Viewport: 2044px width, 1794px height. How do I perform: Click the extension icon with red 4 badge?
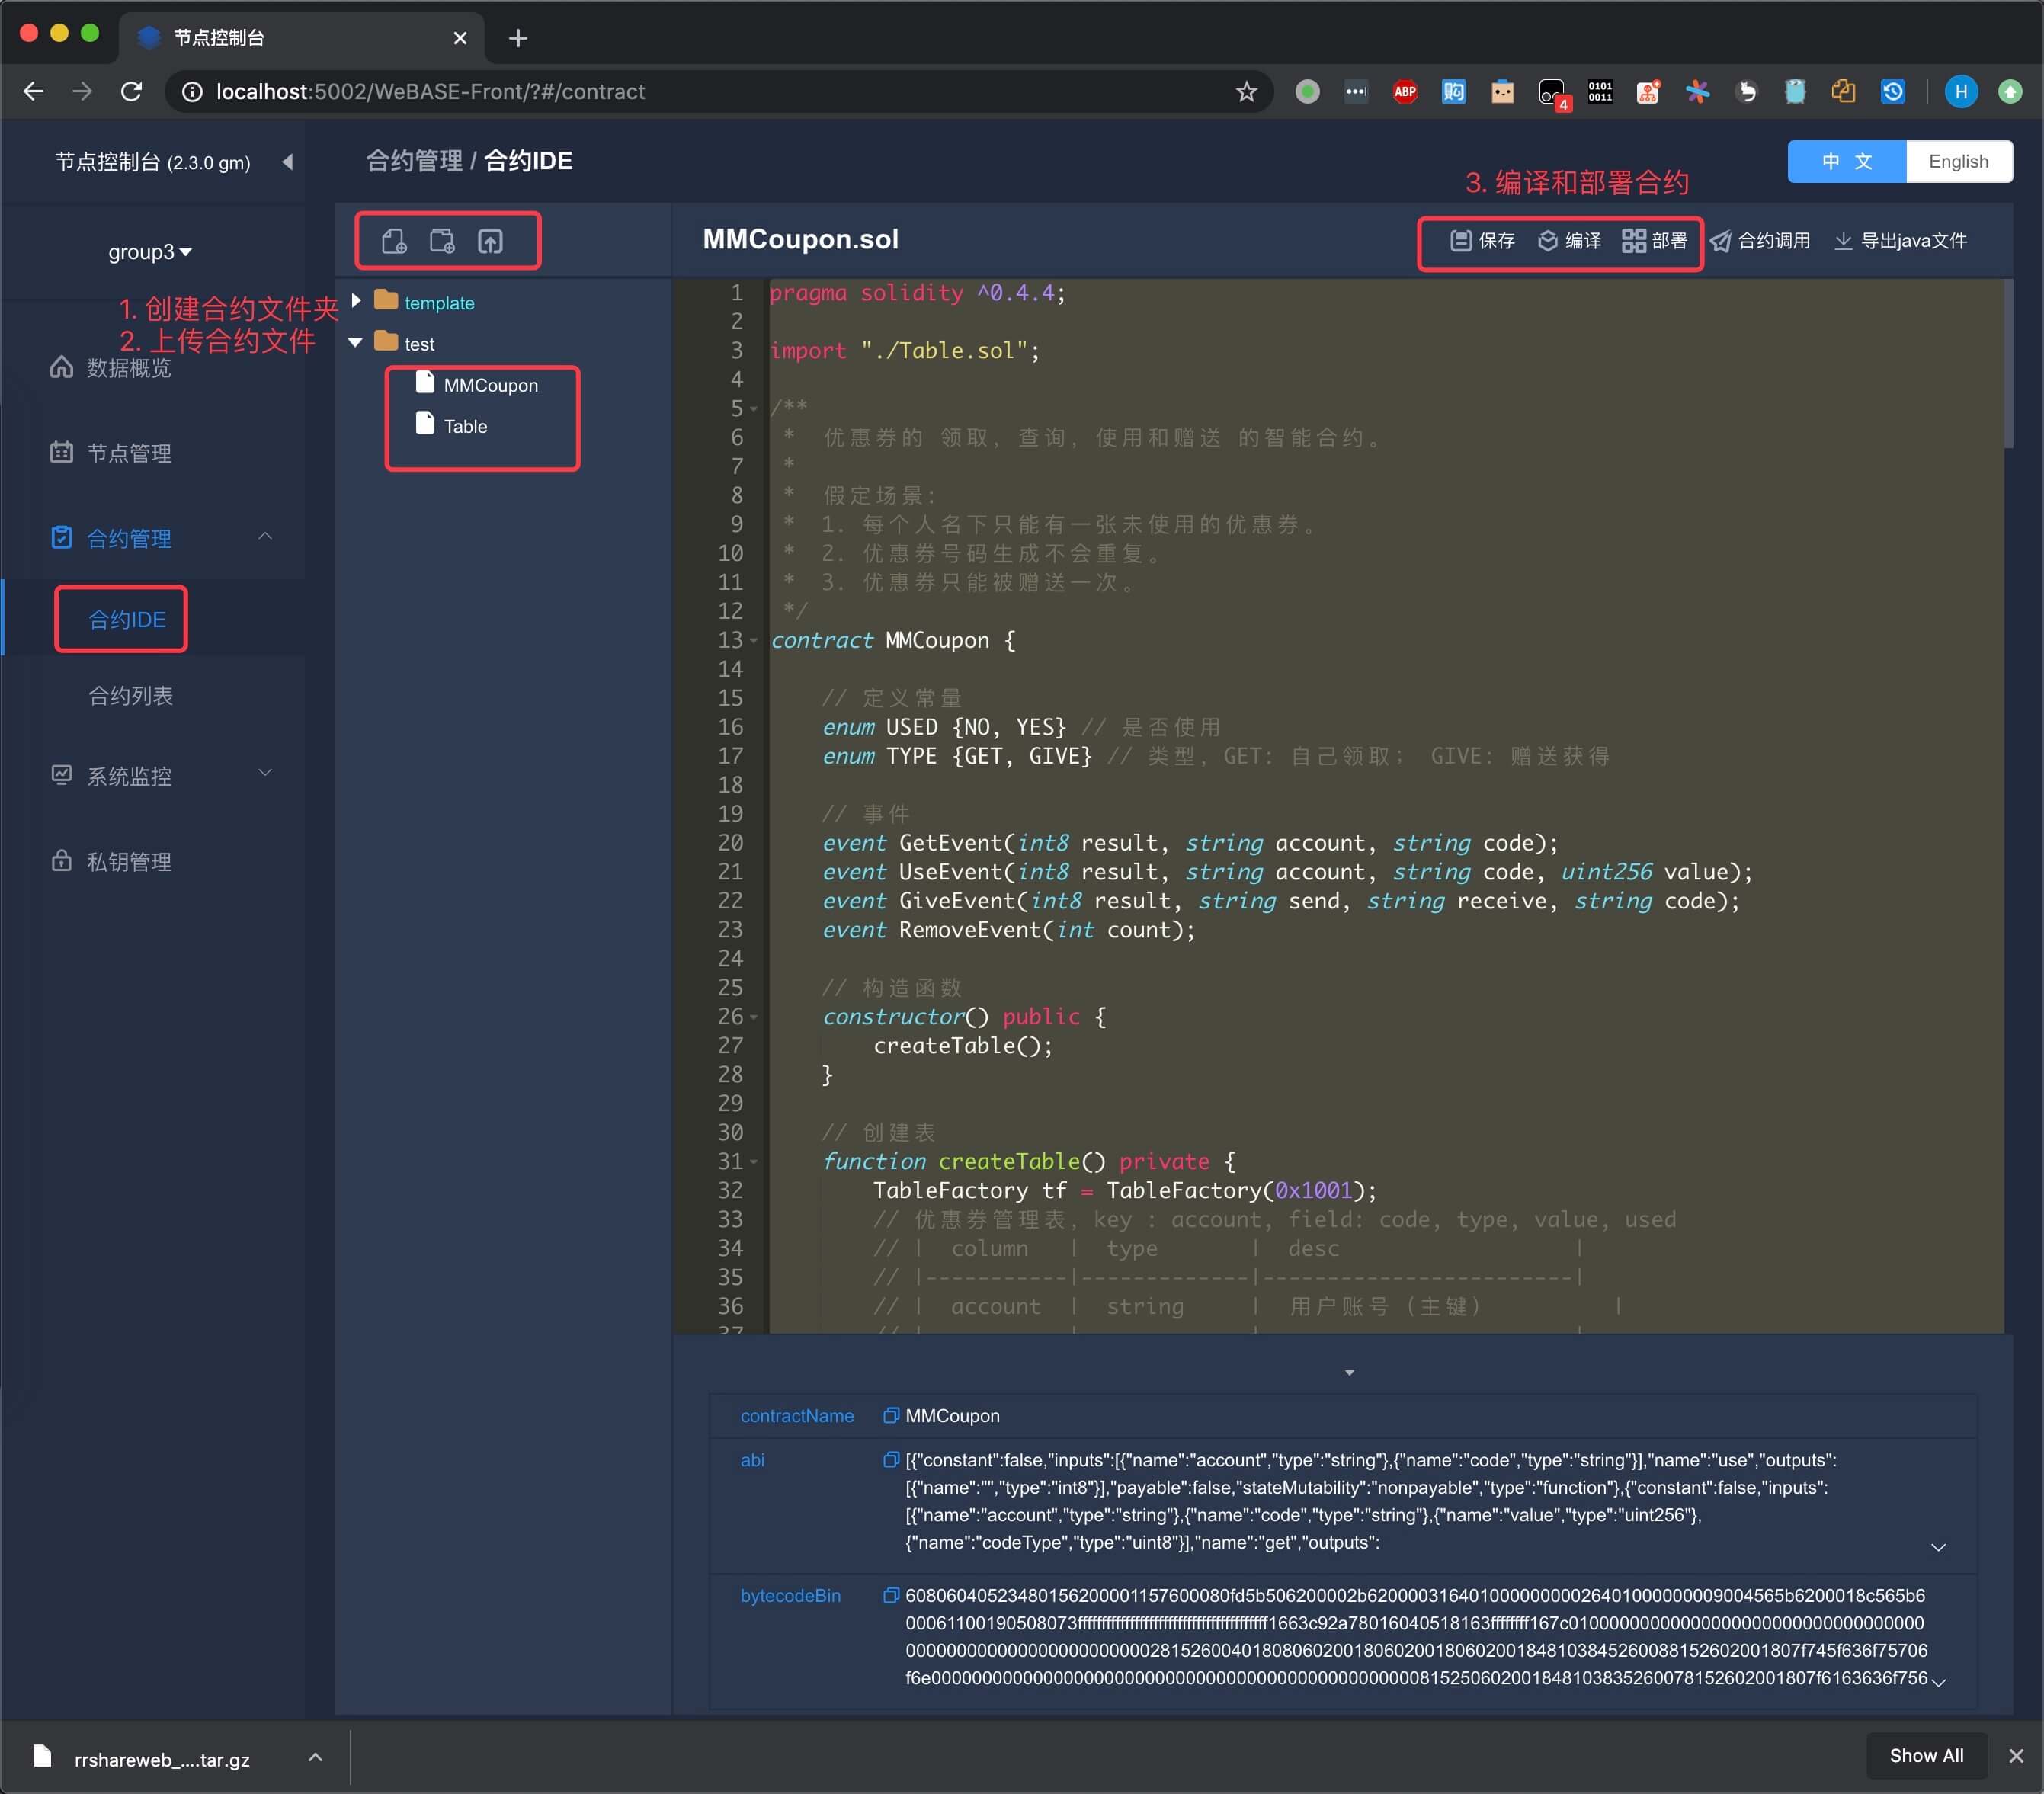click(1553, 94)
